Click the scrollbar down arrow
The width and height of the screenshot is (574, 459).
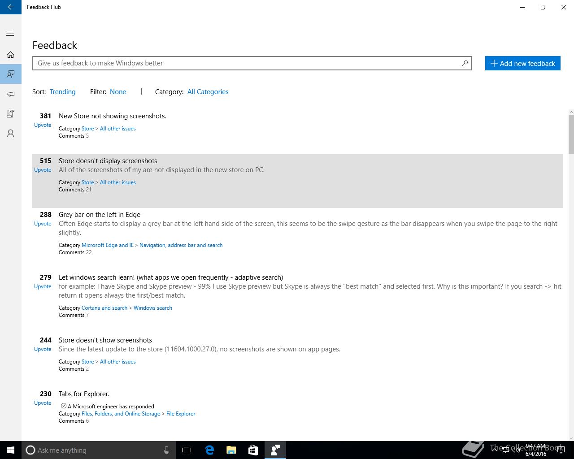pyautogui.click(x=571, y=438)
